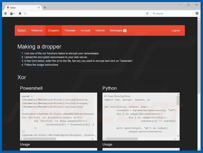Click the Satan brand link in navbar

pos(22,30)
